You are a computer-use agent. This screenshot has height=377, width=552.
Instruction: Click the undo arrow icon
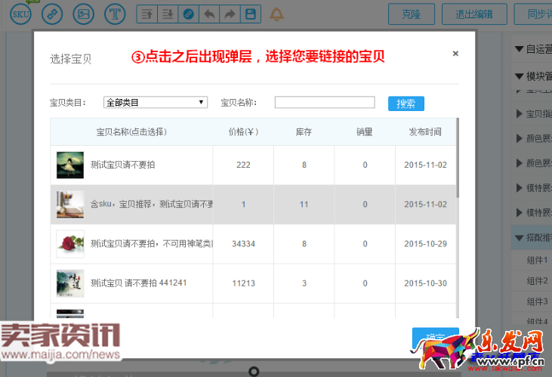tap(209, 14)
